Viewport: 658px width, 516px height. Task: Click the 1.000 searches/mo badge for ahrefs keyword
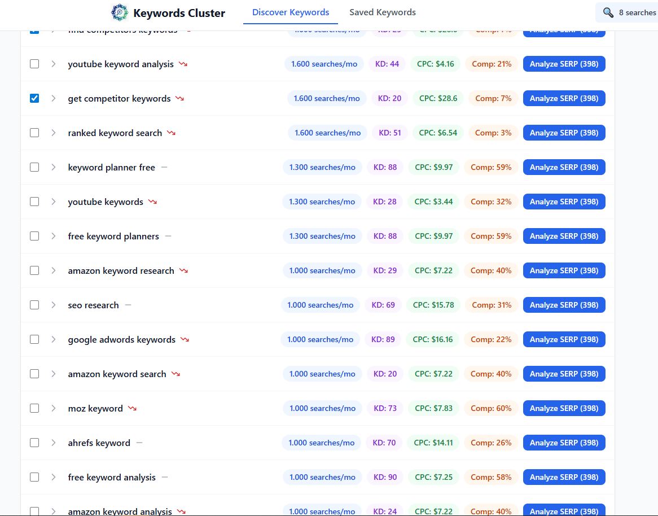(322, 443)
